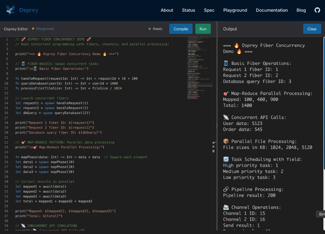Click the Osprey bird logo
Image resolution: width=325 pixels, height=234 pixels.
click(11, 10)
